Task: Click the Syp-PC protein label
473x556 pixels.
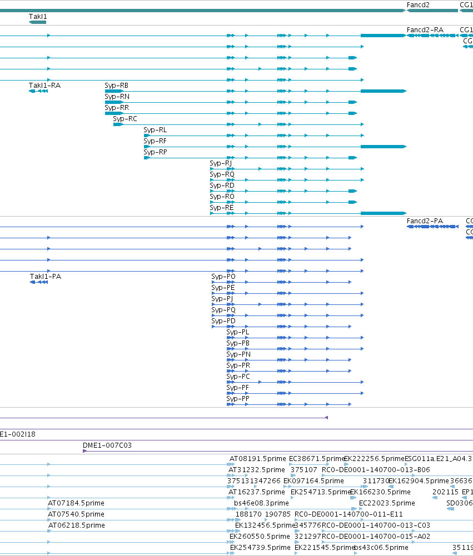Action: pyautogui.click(x=238, y=377)
